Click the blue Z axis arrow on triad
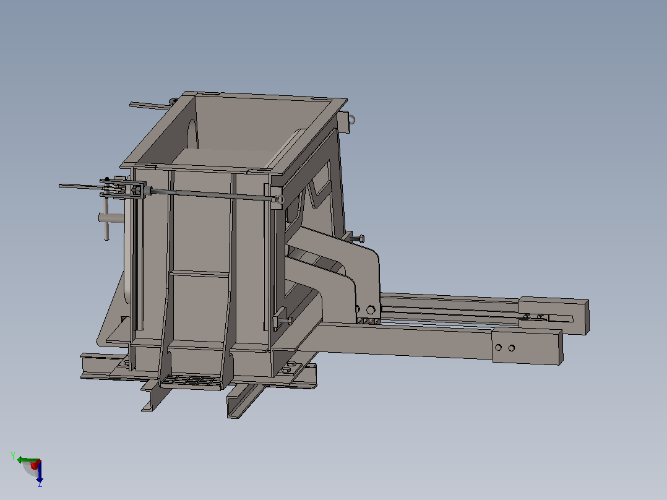This screenshot has width=667, height=500. pyautogui.click(x=40, y=472)
